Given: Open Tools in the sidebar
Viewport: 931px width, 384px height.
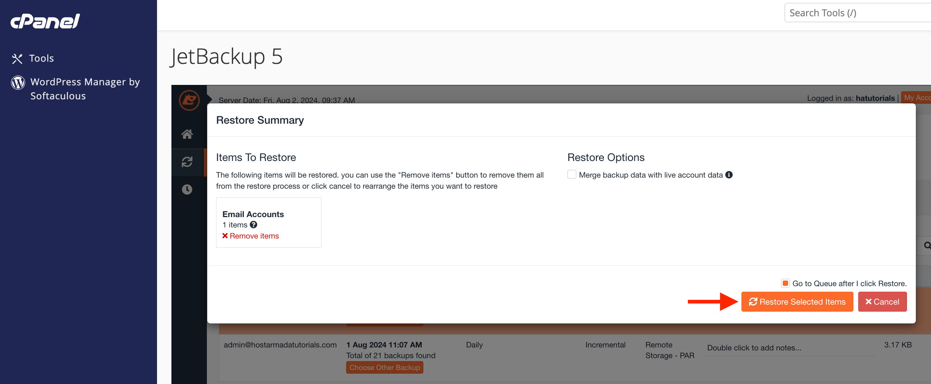Looking at the screenshot, I should coord(41,58).
